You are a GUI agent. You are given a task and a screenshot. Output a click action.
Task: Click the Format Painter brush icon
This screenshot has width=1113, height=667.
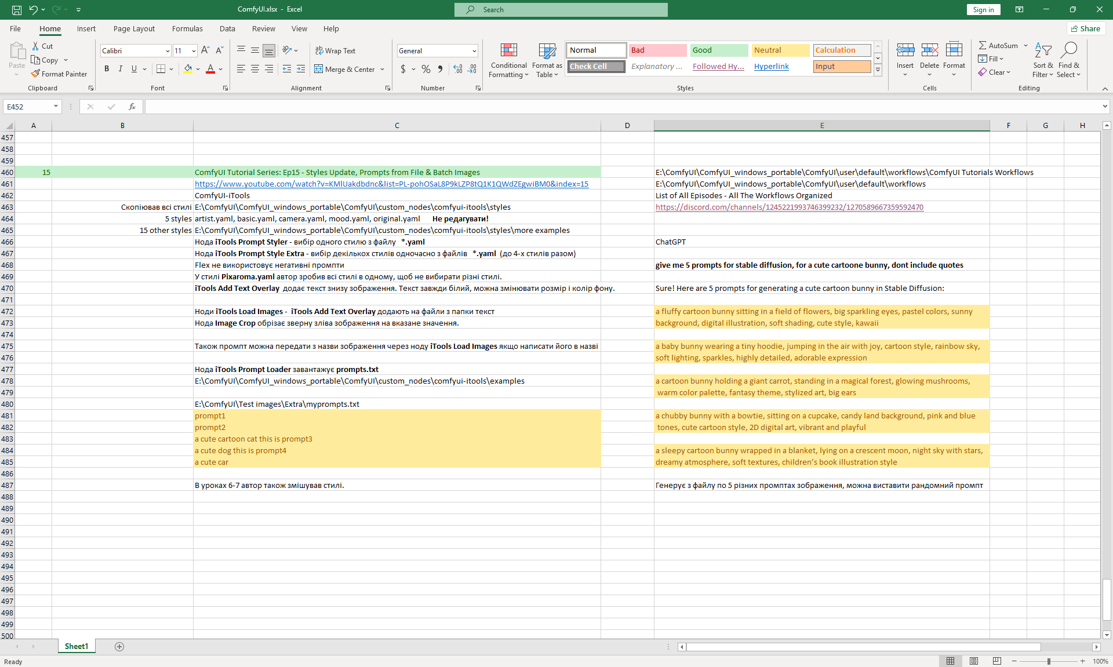point(36,74)
